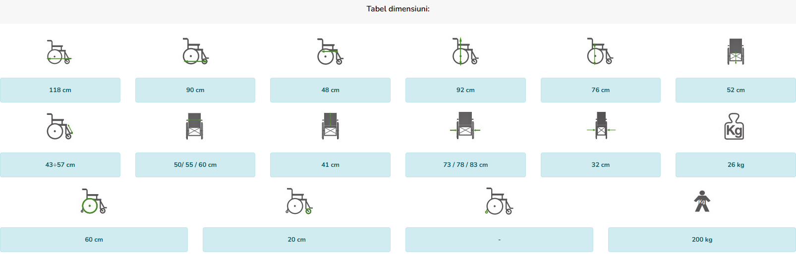Select the 73 / 78 / 83 cm cell
The height and width of the screenshot is (257, 796).
[465, 165]
